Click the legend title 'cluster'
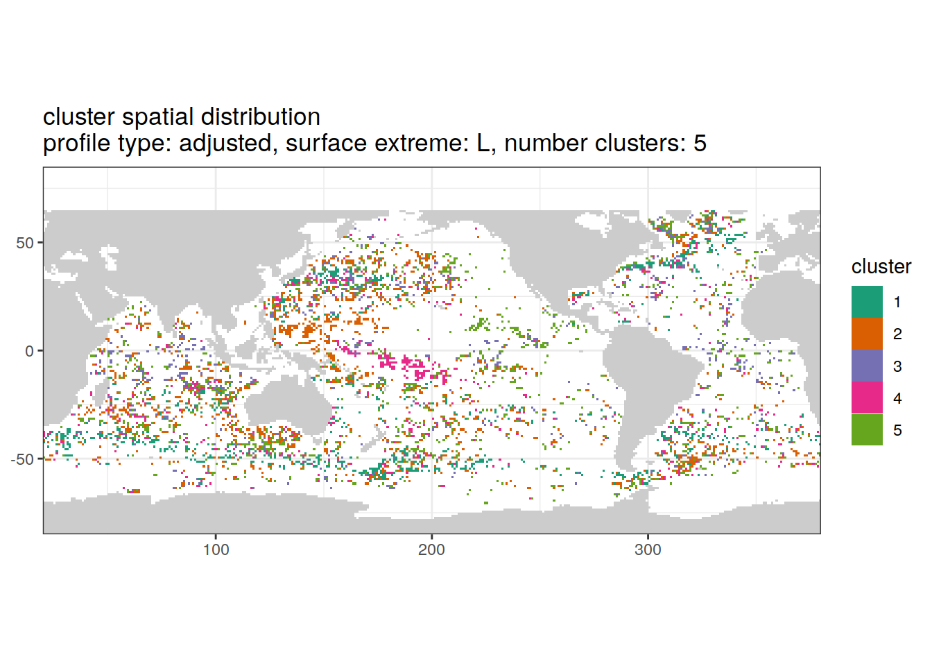This screenshot has width=932, height=666. 881,266
